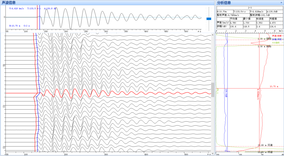The image size is (284, 156).
Task: Select the 波幅/深度 legend entry
Action: coord(277,39)
